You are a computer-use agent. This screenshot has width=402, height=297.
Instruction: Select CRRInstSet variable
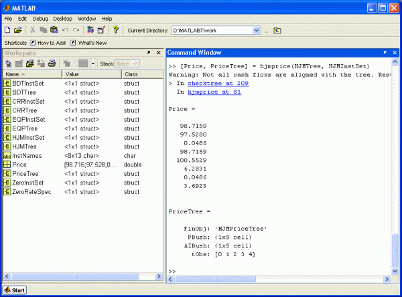tap(83, 102)
